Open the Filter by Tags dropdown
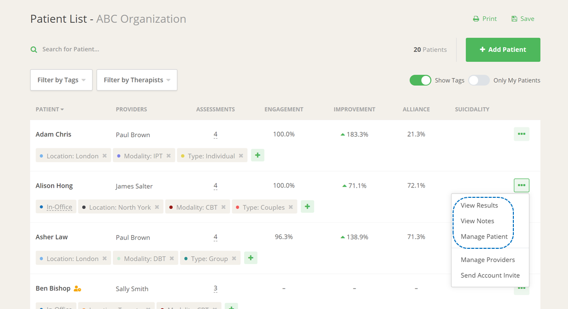 tap(61, 80)
